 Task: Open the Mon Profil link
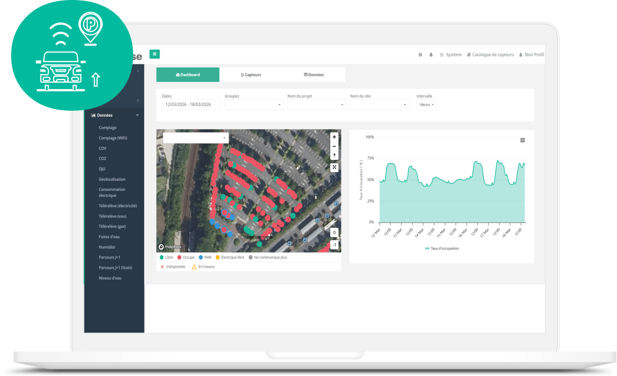point(531,55)
